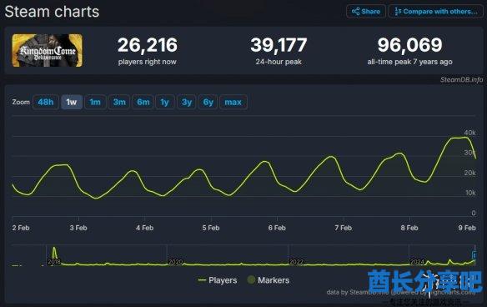
Task: Click the 9 Feb axis label
Action: click(x=467, y=228)
